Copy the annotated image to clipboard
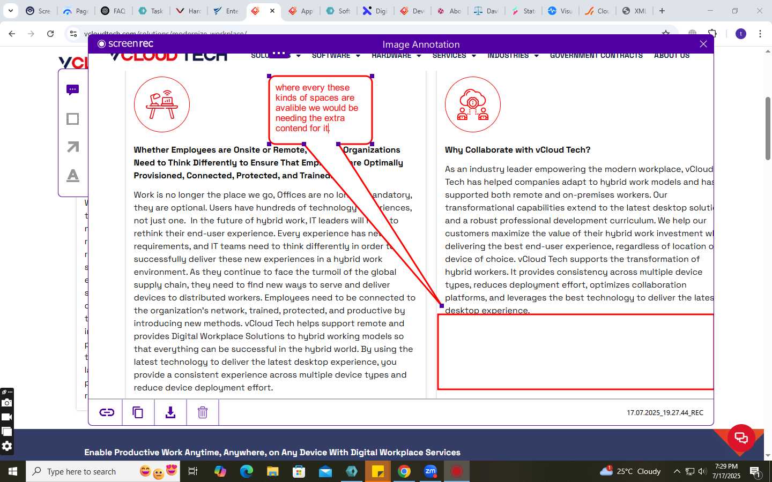The image size is (772, 482). 138,412
